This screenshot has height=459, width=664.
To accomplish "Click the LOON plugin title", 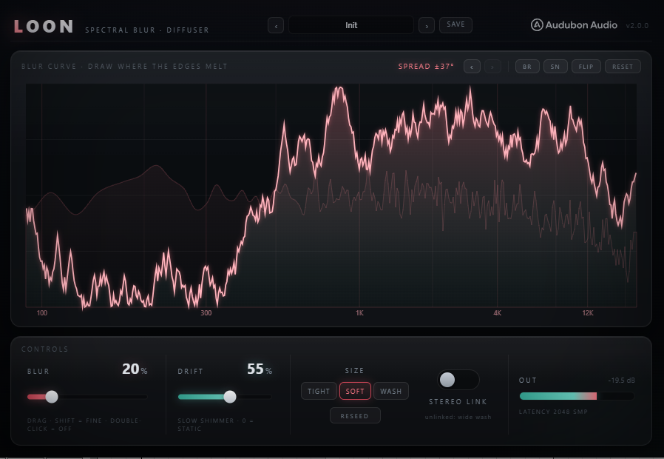I will [x=44, y=26].
